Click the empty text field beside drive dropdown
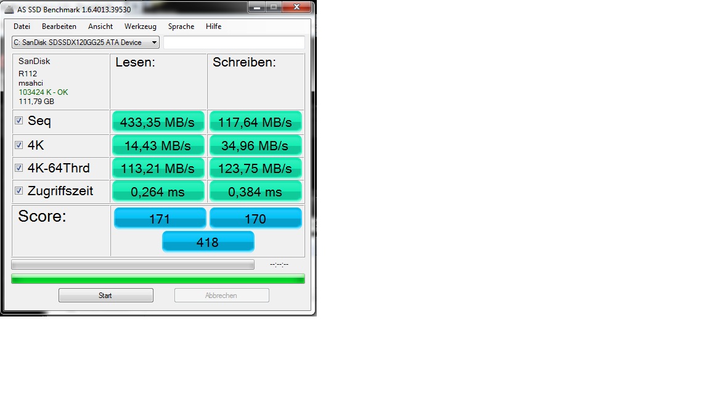Viewport: 710px width, 399px height. (234, 42)
